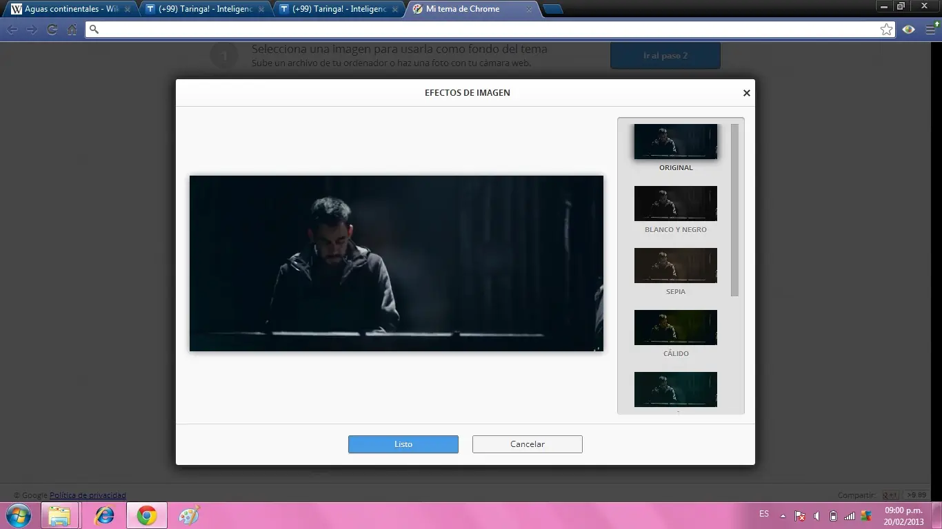This screenshot has width=942, height=529.
Task: Click the Cancelar button
Action: click(527, 444)
